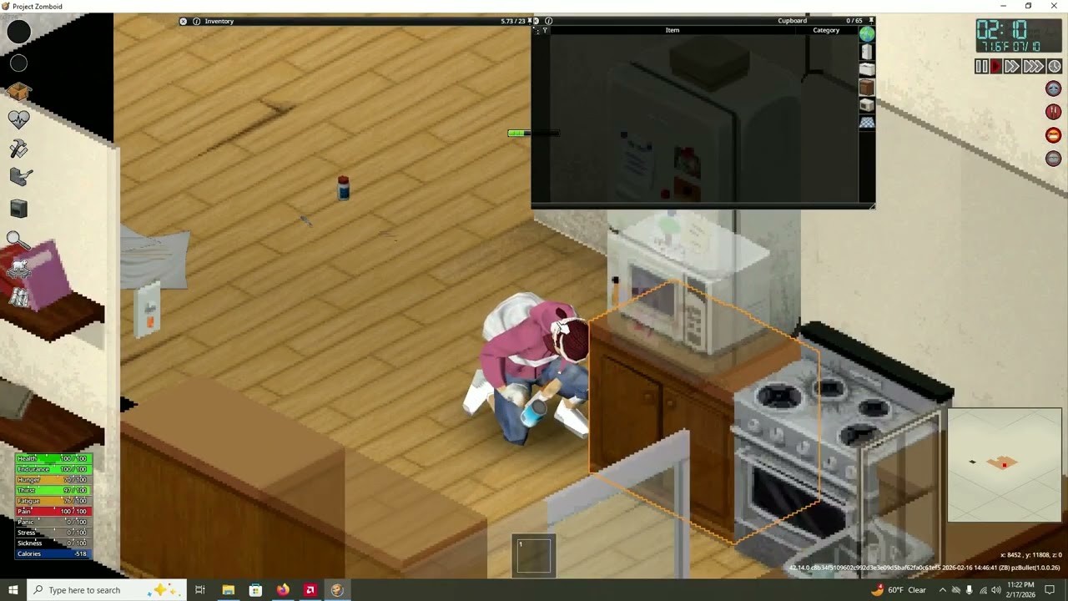Screen dimensions: 1068x601
Task: Open the folded map icon
Action: [x=19, y=296]
